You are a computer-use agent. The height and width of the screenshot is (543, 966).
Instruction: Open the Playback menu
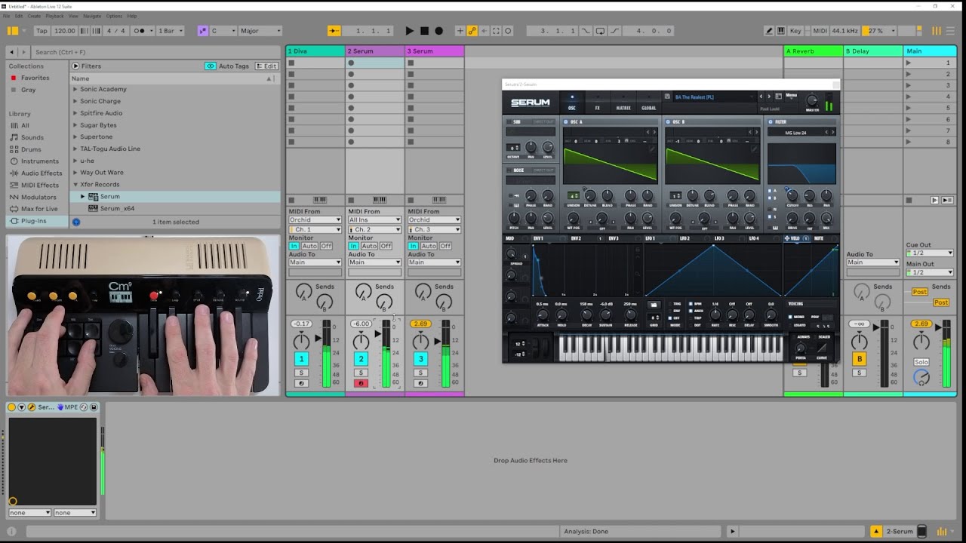click(x=54, y=16)
